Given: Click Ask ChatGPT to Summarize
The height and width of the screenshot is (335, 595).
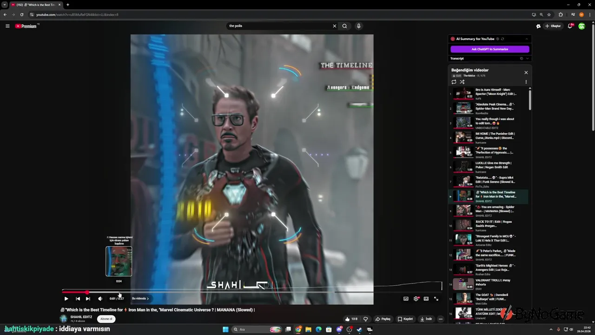Looking at the screenshot, I should click(489, 49).
